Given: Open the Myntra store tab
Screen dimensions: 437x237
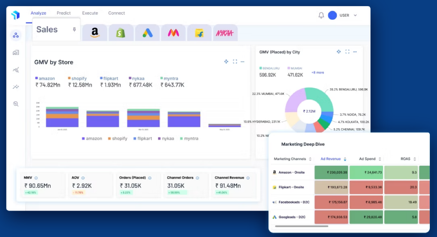Looking at the screenshot, I should 174,33.
